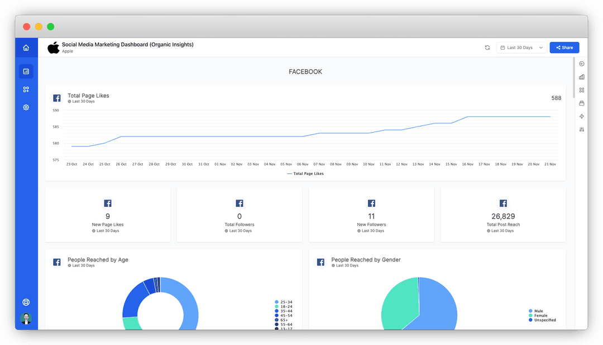Image resolution: width=603 pixels, height=345 pixels.
Task: Click the vertical scrollbar of the dashboard
Action: point(574,77)
